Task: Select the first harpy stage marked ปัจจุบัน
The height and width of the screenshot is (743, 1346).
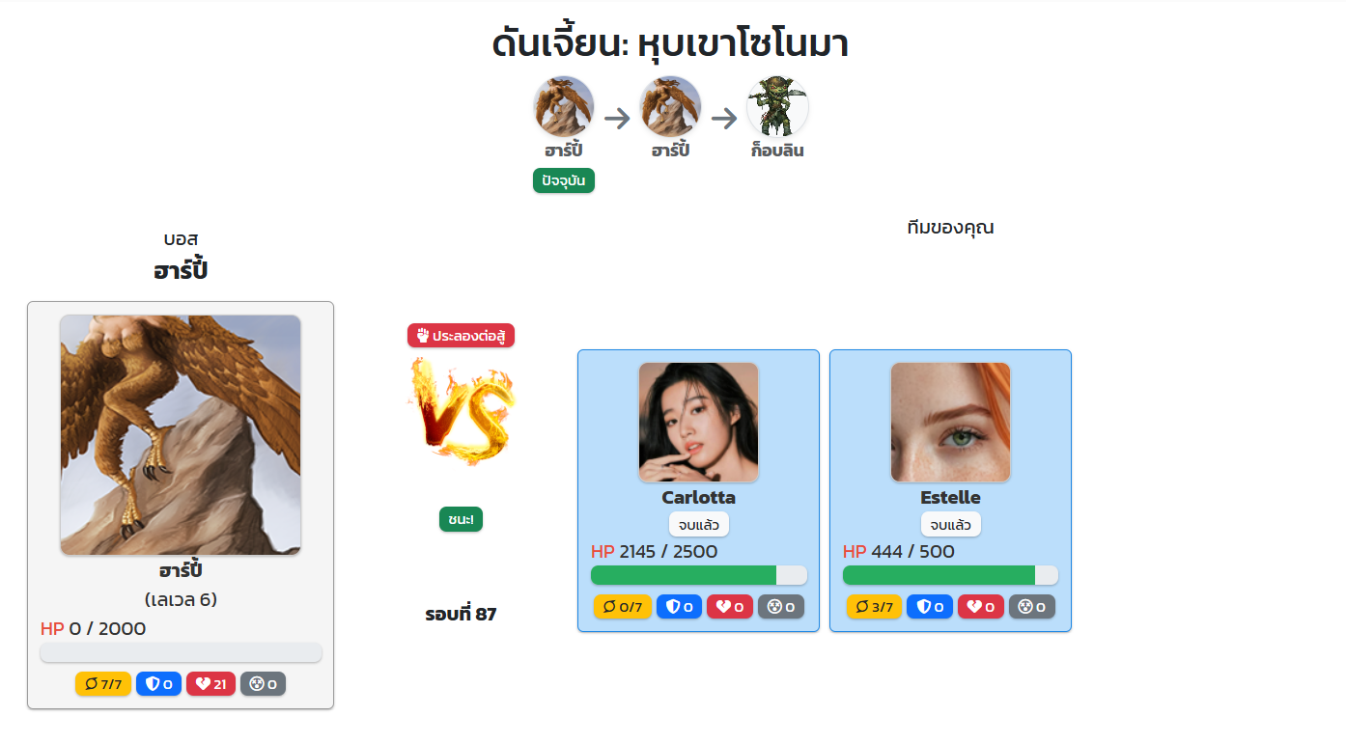Action: (x=564, y=107)
